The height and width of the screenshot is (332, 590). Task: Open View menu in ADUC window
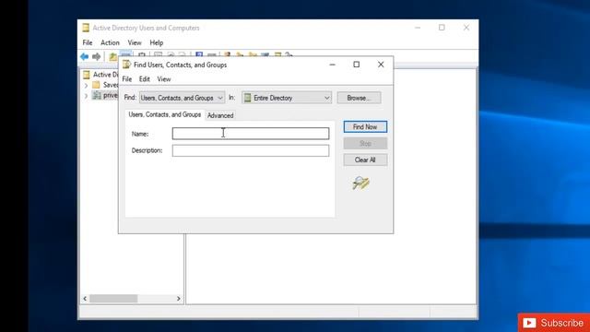click(135, 42)
